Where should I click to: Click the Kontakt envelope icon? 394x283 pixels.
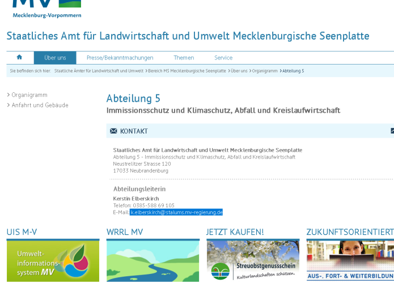pos(113,131)
